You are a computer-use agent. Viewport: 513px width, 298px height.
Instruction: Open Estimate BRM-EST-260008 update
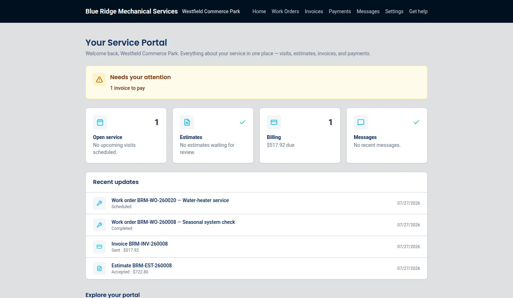click(256, 268)
